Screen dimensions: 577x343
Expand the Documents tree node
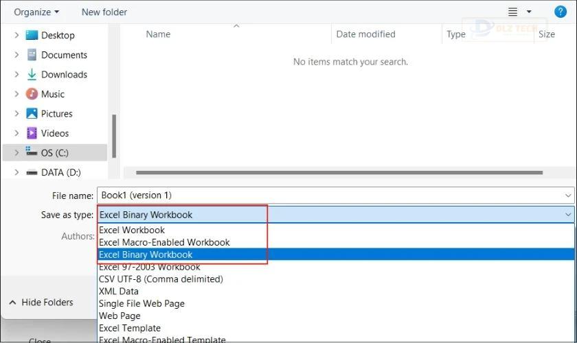[x=16, y=55]
